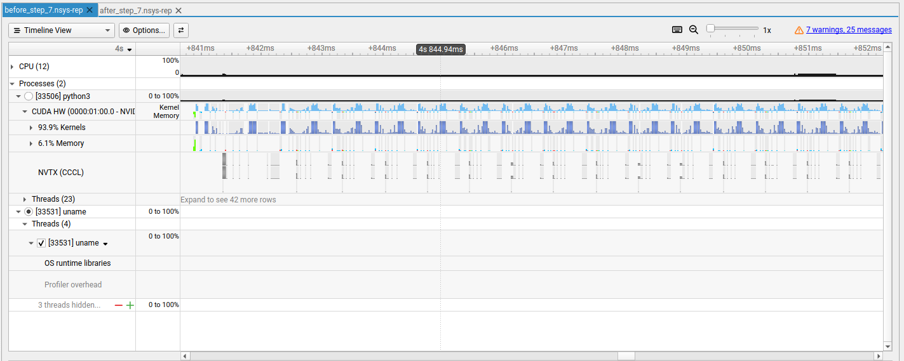
Task: Click the red minus hide threads icon
Action: click(x=119, y=305)
